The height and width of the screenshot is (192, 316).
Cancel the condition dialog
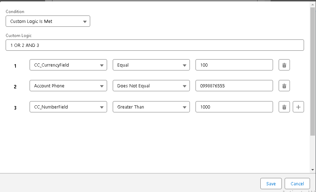[297, 184]
